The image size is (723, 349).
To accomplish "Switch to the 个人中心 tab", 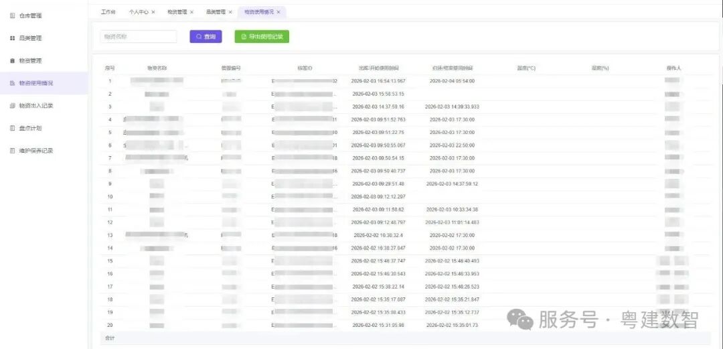I will [x=139, y=12].
